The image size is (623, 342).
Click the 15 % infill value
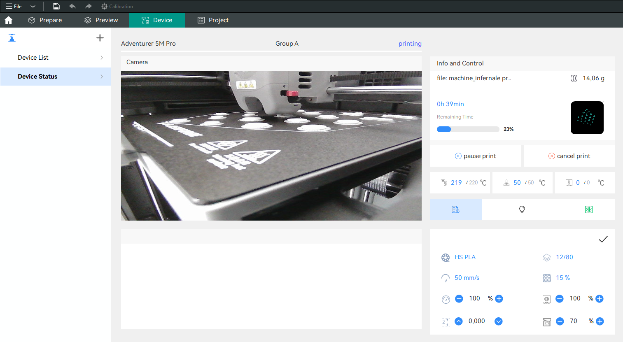563,278
